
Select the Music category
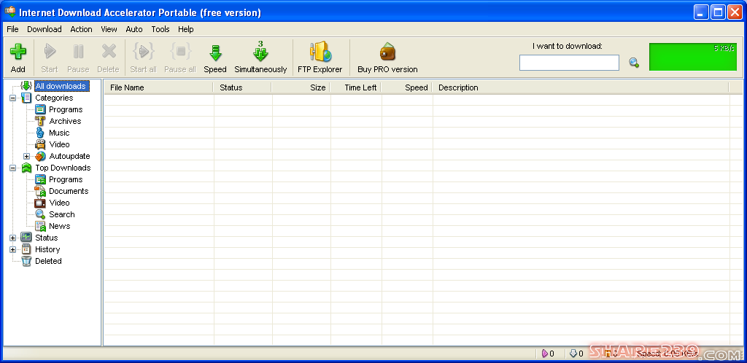point(59,133)
